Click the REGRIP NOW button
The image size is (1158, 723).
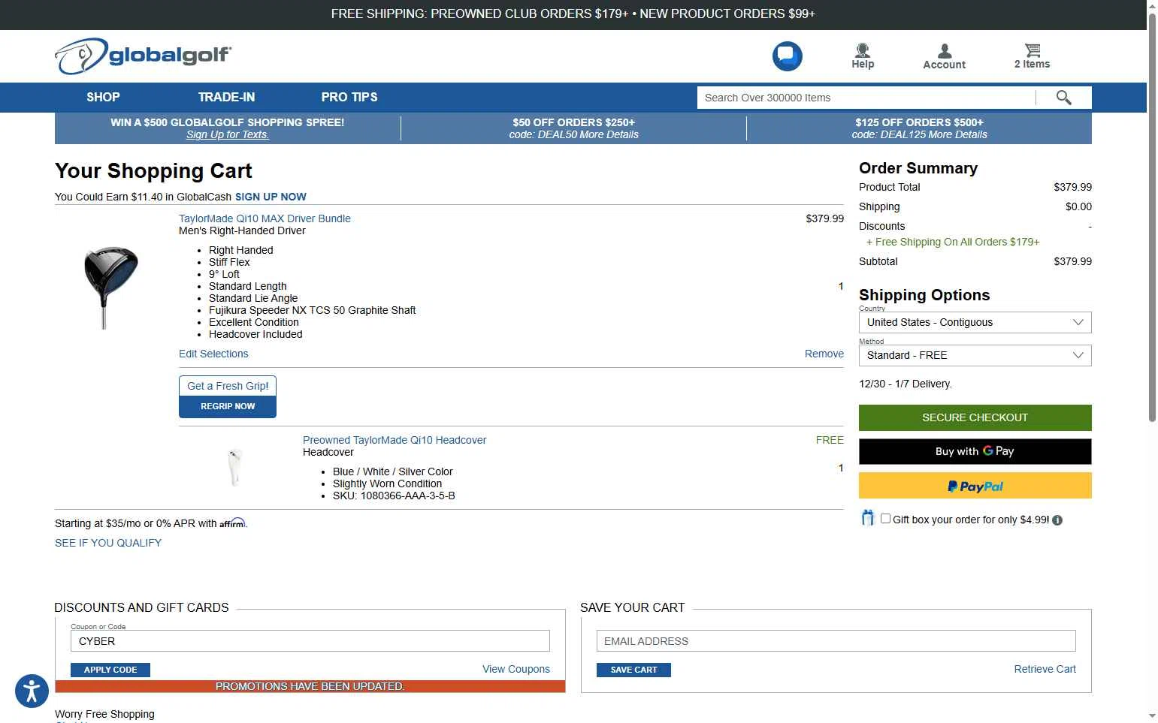(228, 406)
